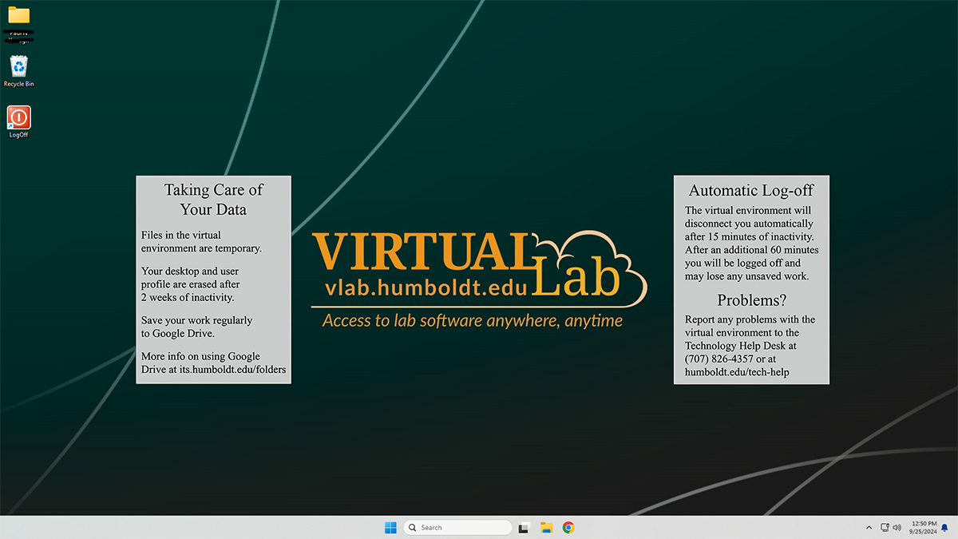Select the Recycle Bin desktop icon
958x539 pixels.
[x=19, y=71]
